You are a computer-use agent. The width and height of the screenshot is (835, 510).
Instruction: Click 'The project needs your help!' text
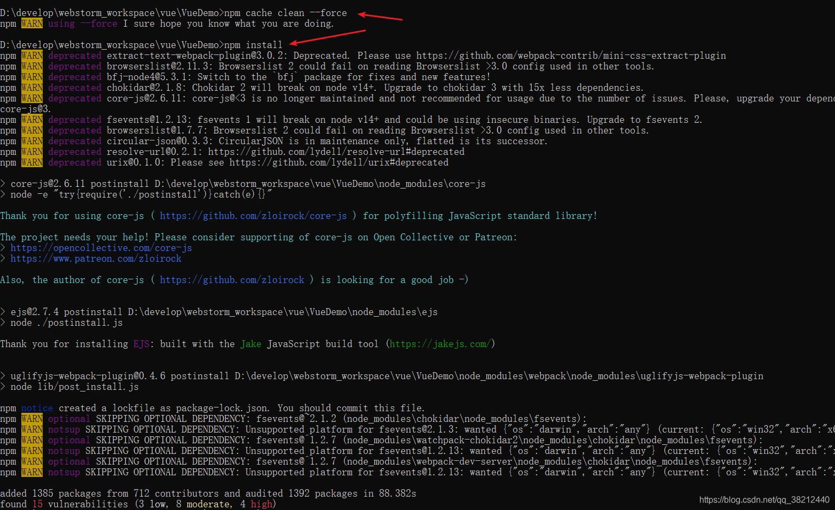[x=75, y=237]
